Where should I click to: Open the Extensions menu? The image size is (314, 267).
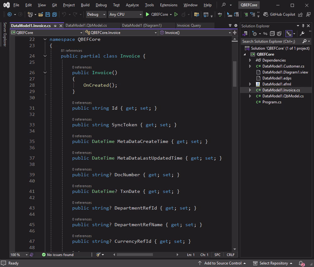(169, 5)
